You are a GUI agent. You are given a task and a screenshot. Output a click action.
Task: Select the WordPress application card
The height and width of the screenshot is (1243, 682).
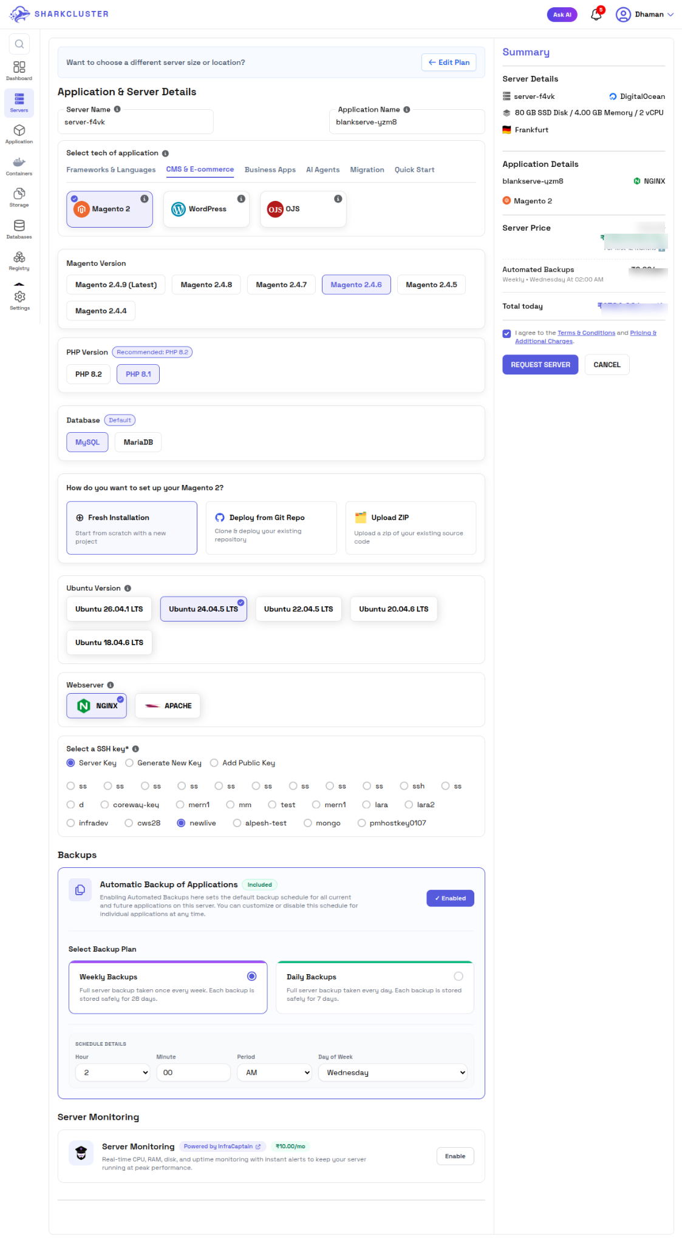[206, 209]
